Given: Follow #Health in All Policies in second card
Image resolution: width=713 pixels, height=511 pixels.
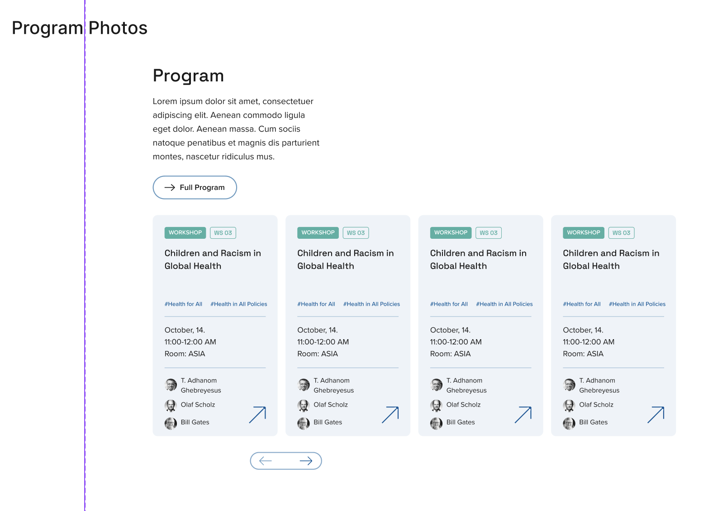Looking at the screenshot, I should click(x=371, y=304).
